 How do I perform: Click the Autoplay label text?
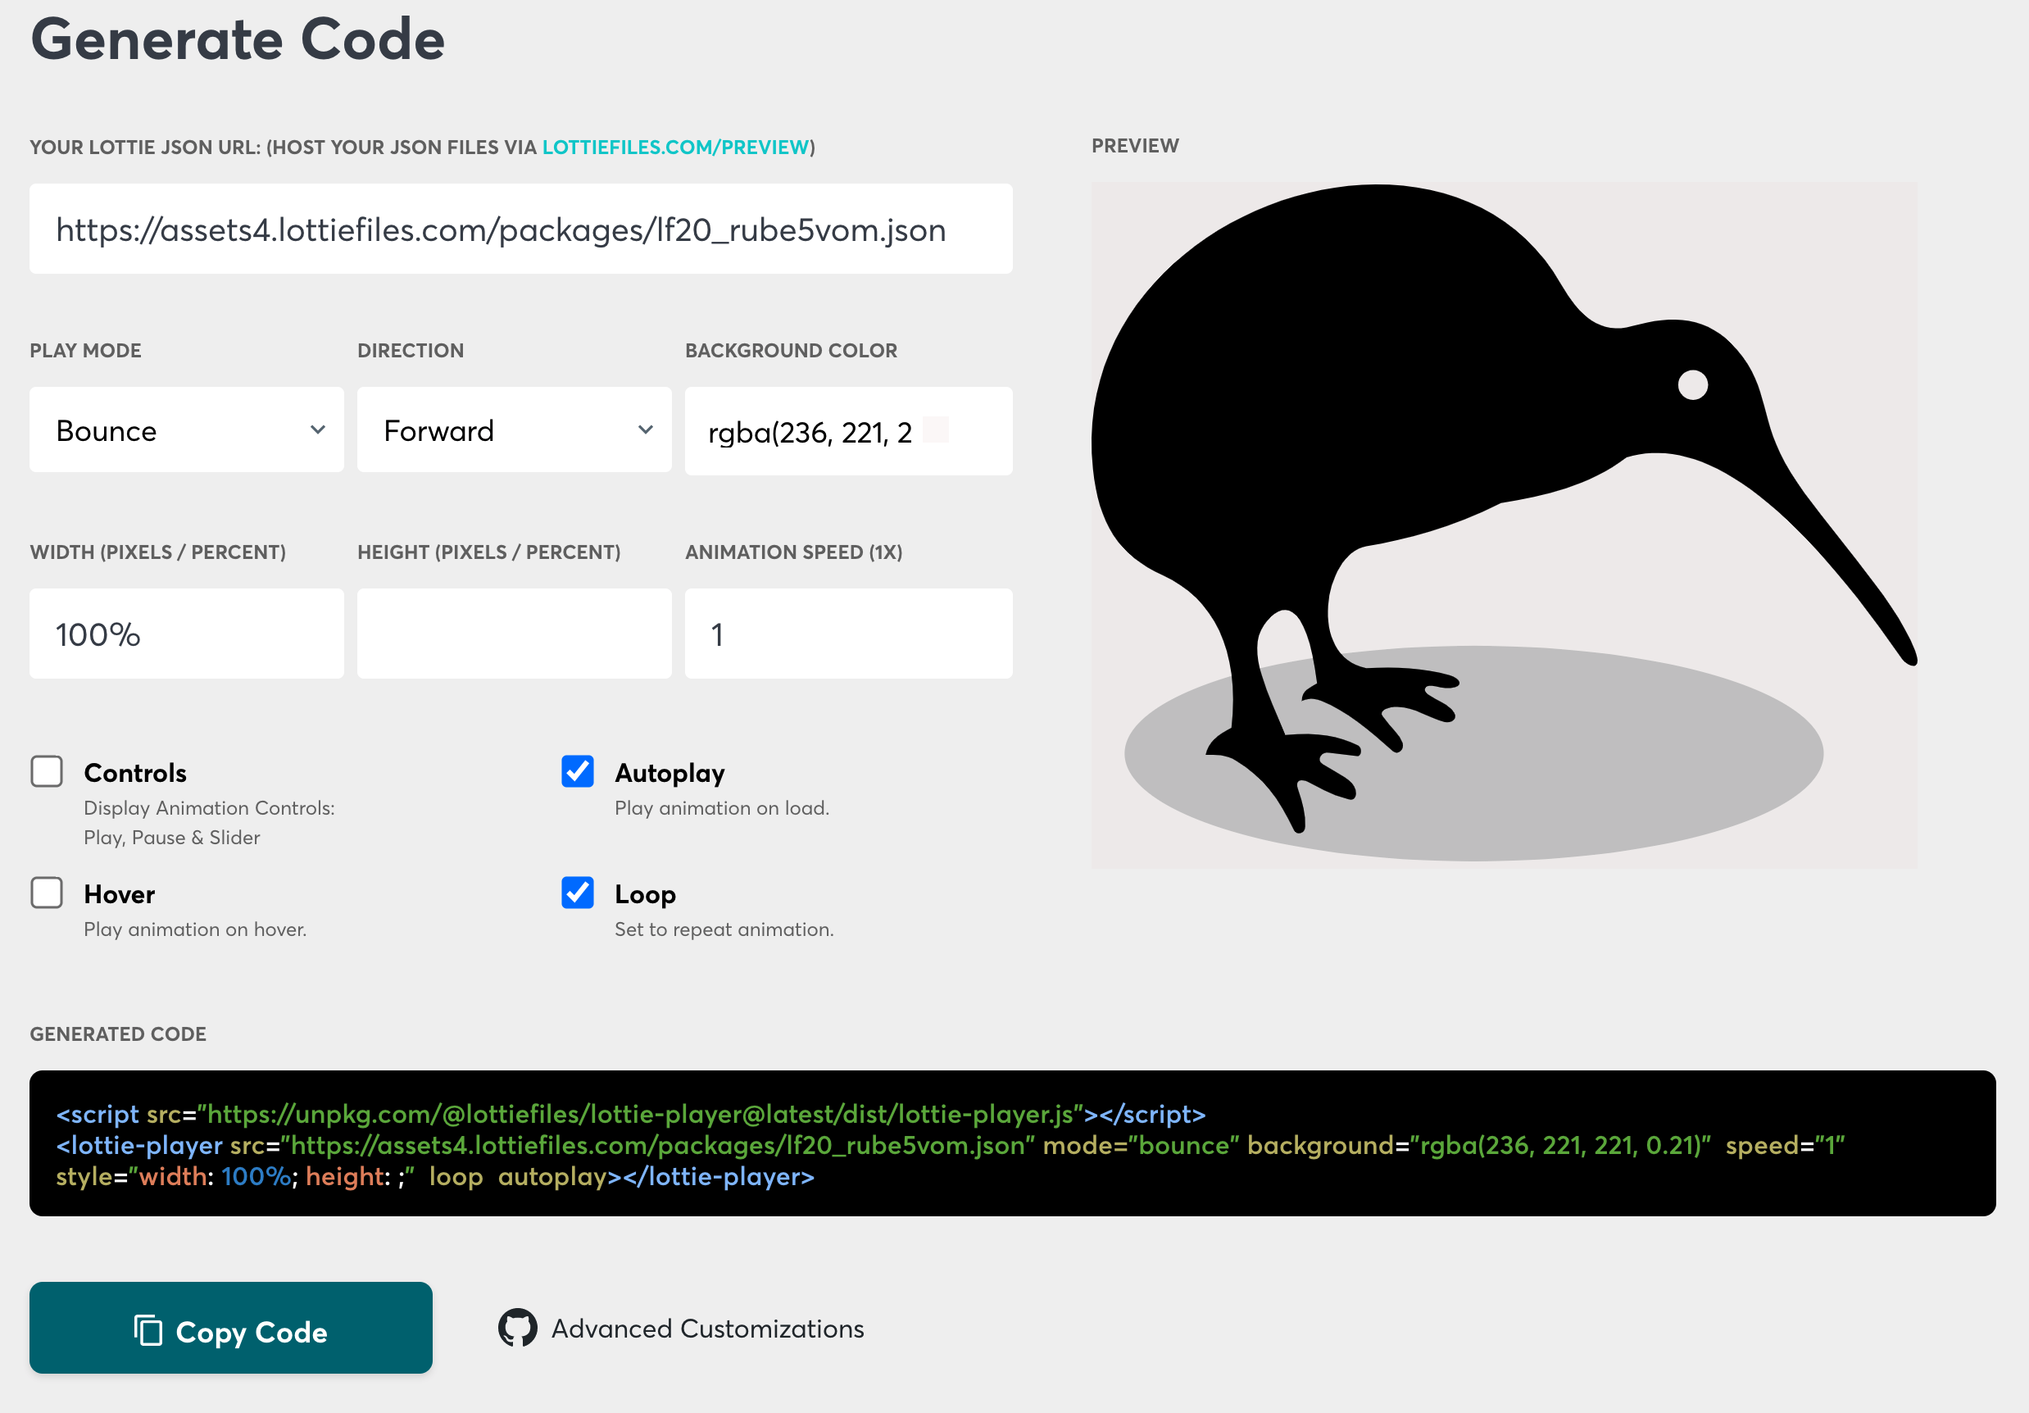(670, 773)
